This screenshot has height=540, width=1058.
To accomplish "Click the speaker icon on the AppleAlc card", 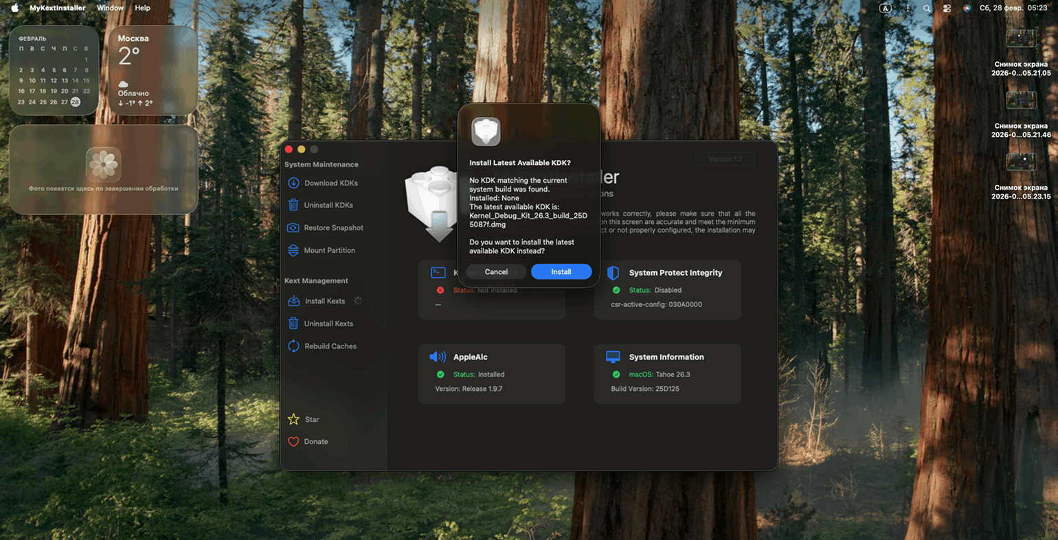I will [x=438, y=357].
